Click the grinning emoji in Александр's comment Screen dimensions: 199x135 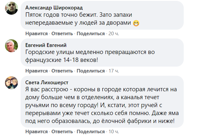coord(136,23)
